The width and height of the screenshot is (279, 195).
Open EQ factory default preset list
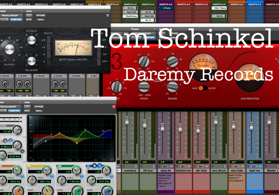coord(10,107)
